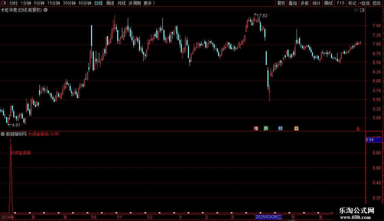
Task: Click the 标记 mark button
Action: [x=352, y=3]
